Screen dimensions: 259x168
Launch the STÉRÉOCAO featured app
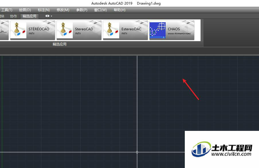[x=33, y=30]
